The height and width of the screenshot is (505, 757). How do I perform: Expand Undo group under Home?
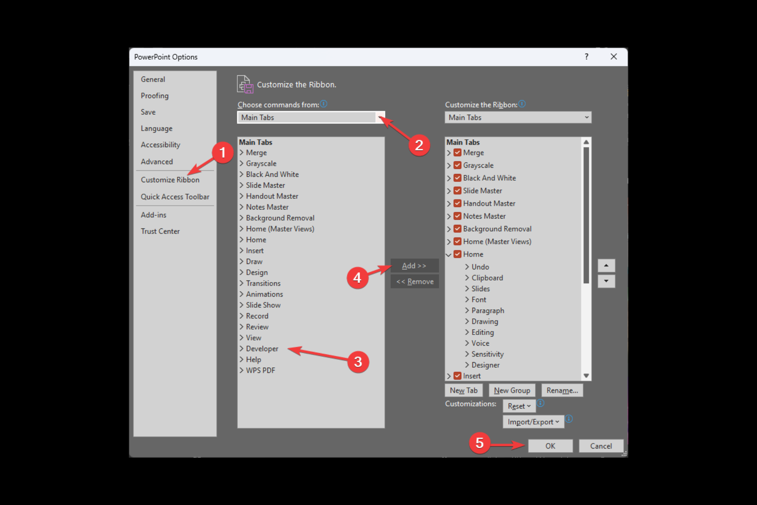(467, 267)
